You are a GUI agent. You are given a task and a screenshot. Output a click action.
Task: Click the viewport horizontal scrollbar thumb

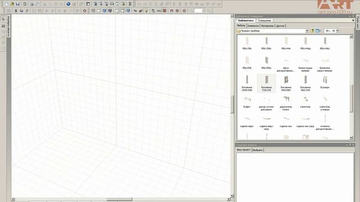[119, 199]
